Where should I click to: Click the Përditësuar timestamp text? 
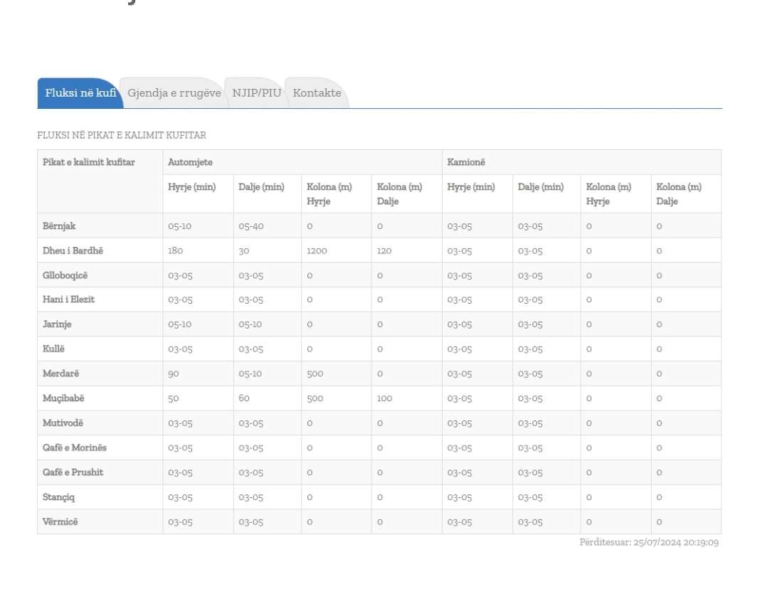[x=649, y=542]
